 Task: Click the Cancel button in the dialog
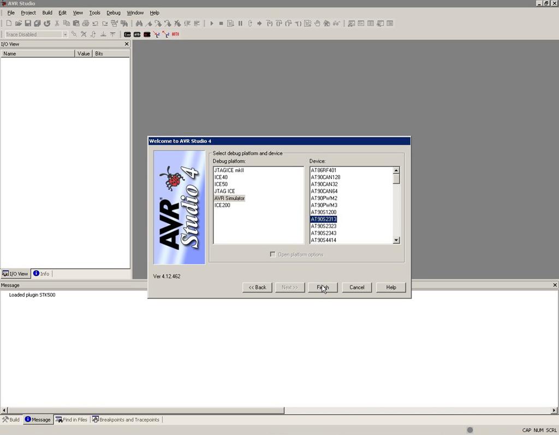click(x=357, y=288)
